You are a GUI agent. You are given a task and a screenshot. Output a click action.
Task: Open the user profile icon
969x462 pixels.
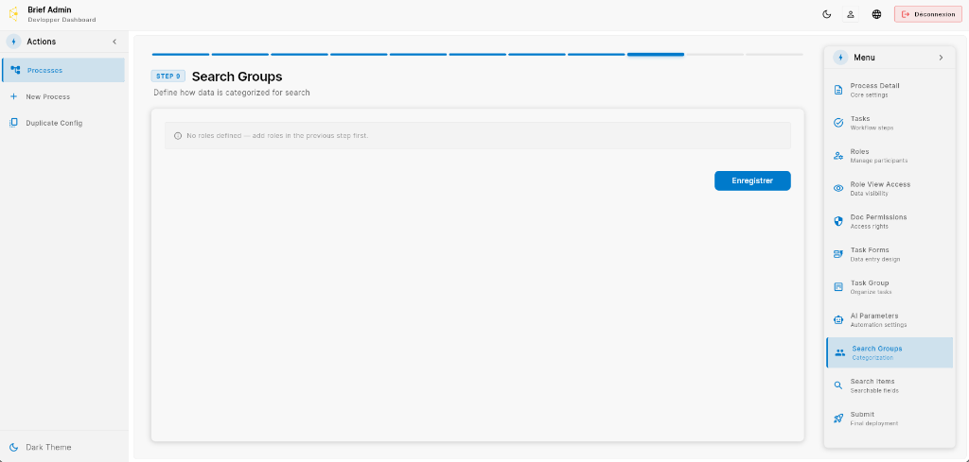point(851,14)
